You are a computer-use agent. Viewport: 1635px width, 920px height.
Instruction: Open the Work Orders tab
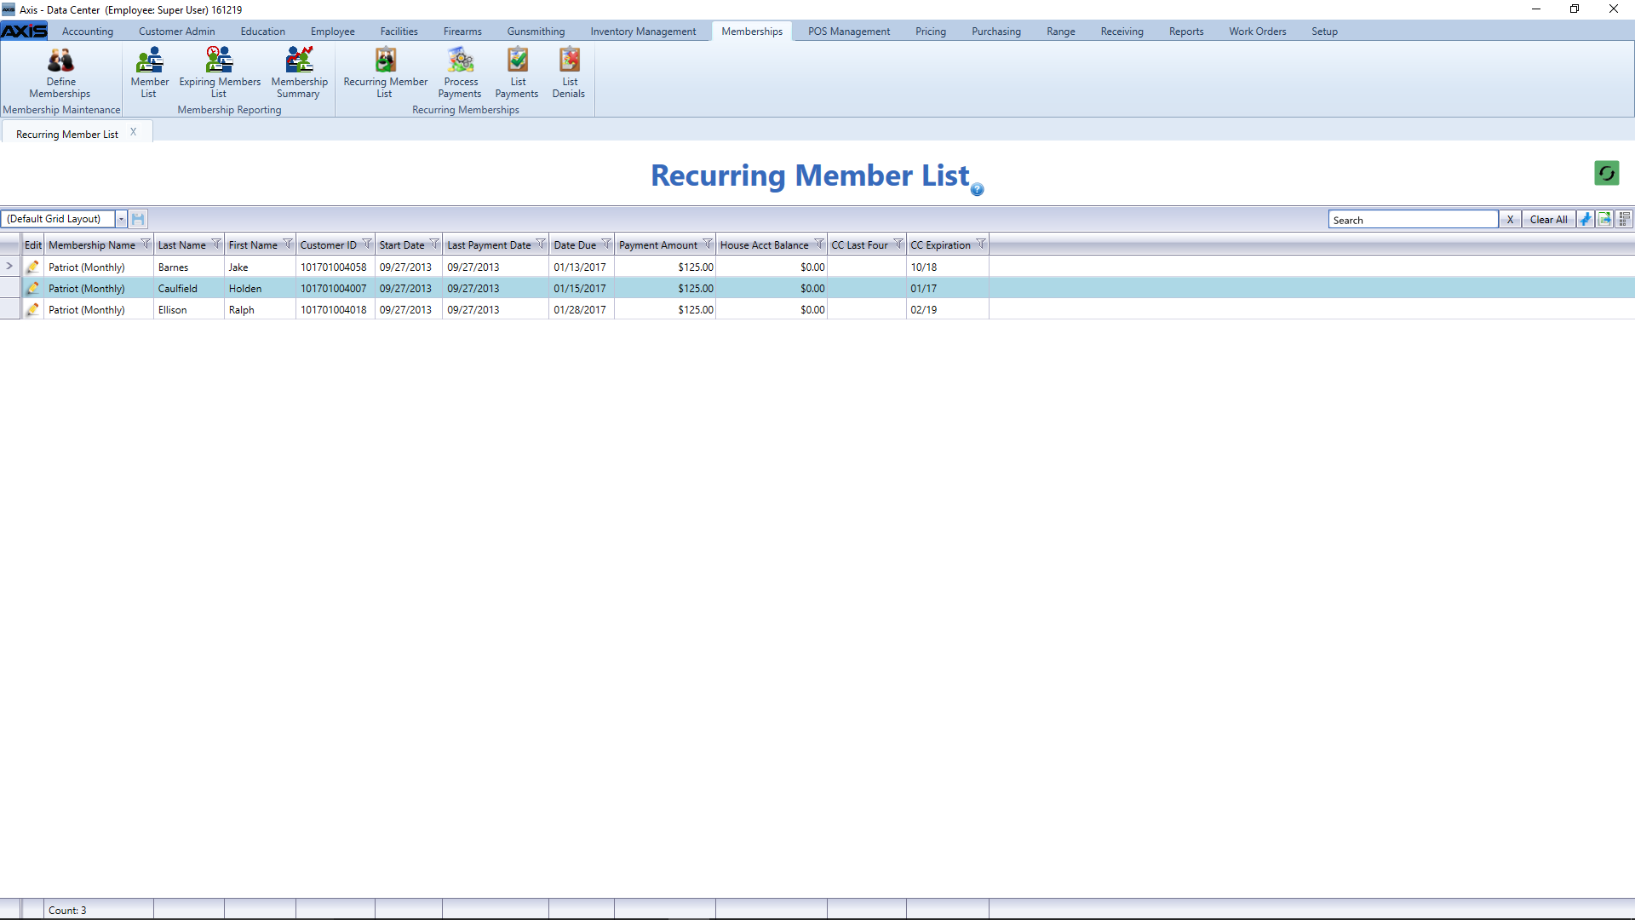1257,32
